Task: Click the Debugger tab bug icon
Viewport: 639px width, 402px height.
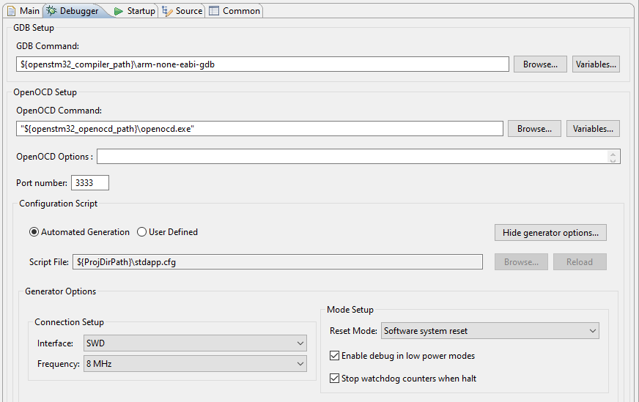Action: pos(51,11)
